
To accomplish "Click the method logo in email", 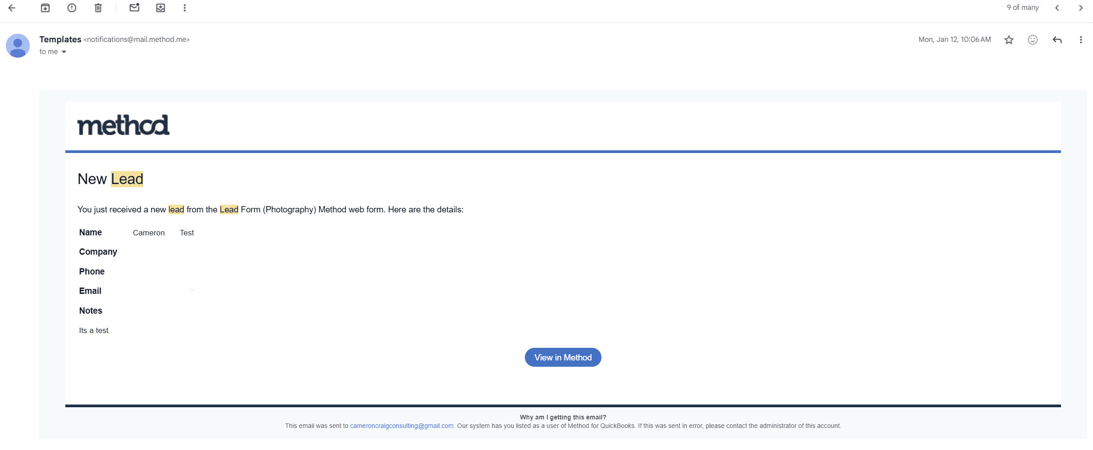I will click(123, 125).
